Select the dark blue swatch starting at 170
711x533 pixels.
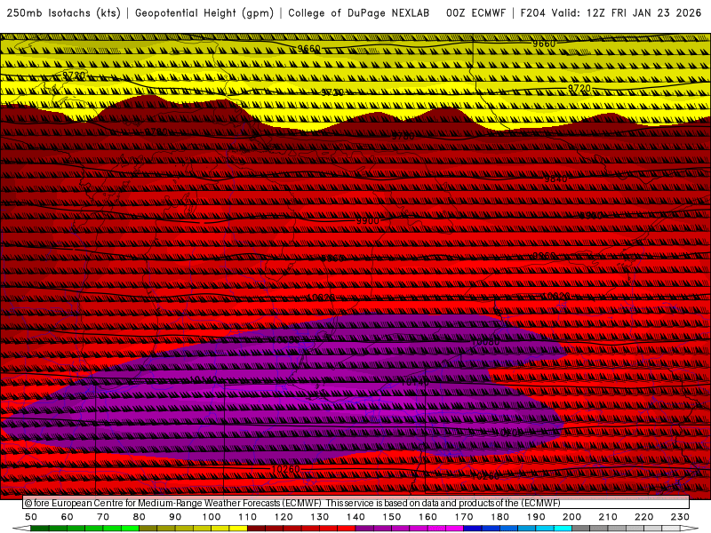click(473, 529)
